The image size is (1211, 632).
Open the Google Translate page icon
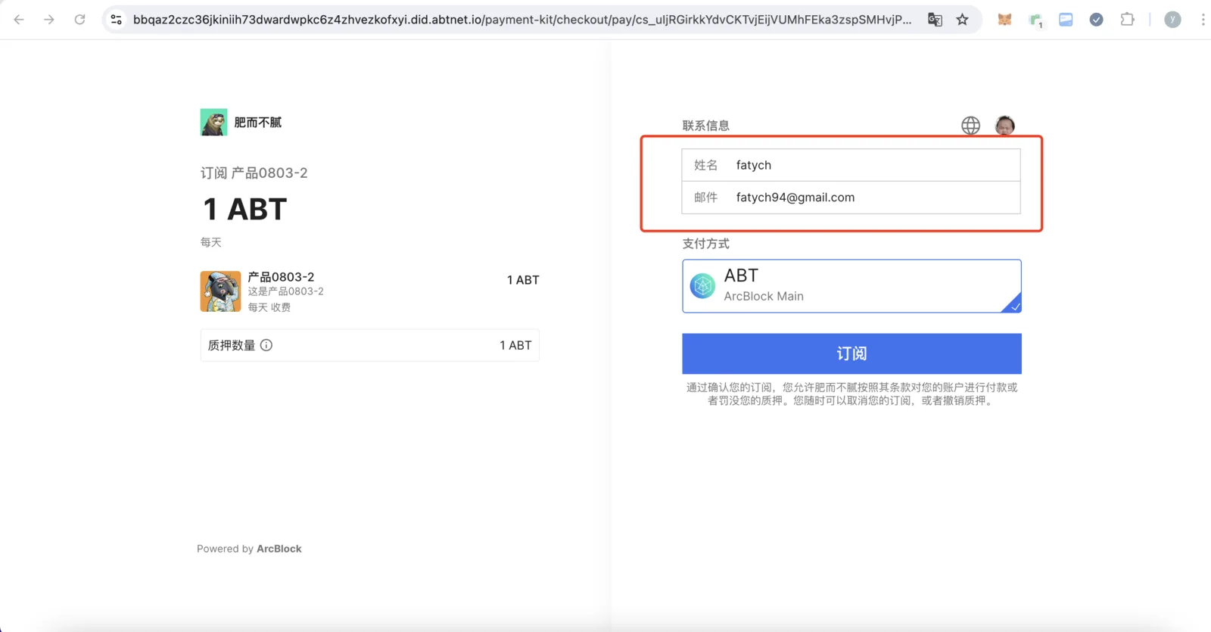tap(935, 20)
